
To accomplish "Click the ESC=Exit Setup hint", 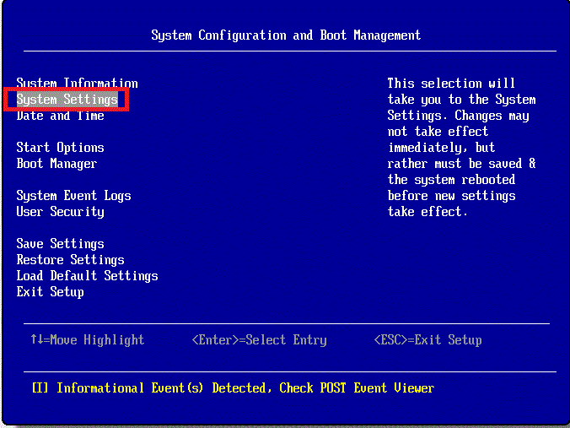I will (427, 340).
